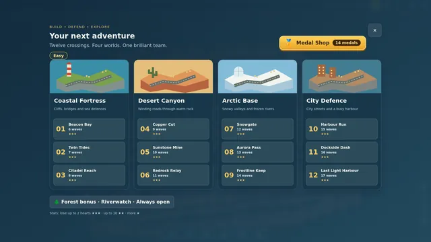
Task: Click the Desert Canyon world title
Action: [x=162, y=101]
